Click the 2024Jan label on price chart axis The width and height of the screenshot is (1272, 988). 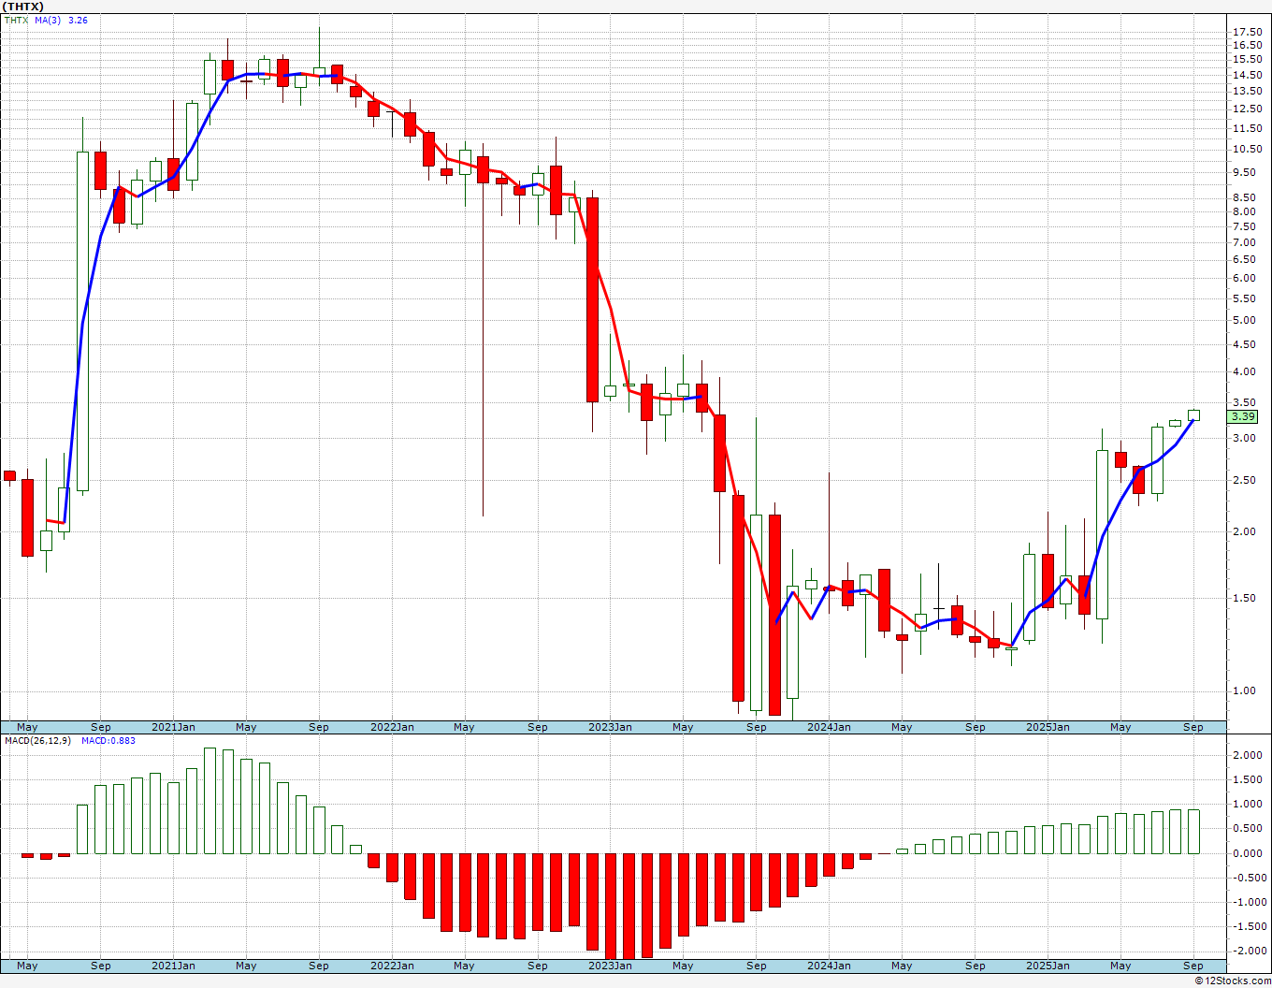[829, 727]
